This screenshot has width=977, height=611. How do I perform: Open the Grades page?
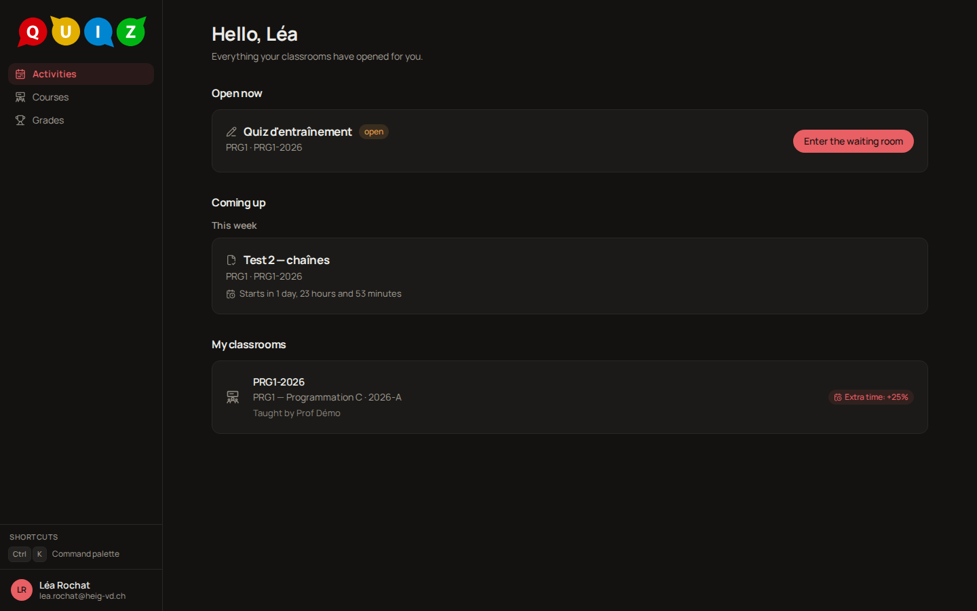81,120
